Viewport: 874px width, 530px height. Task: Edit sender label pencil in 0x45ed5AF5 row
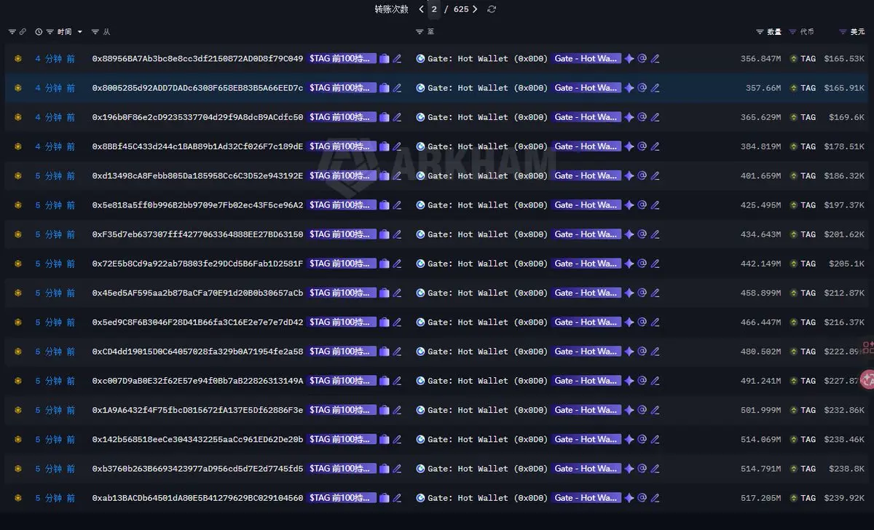[x=397, y=293]
